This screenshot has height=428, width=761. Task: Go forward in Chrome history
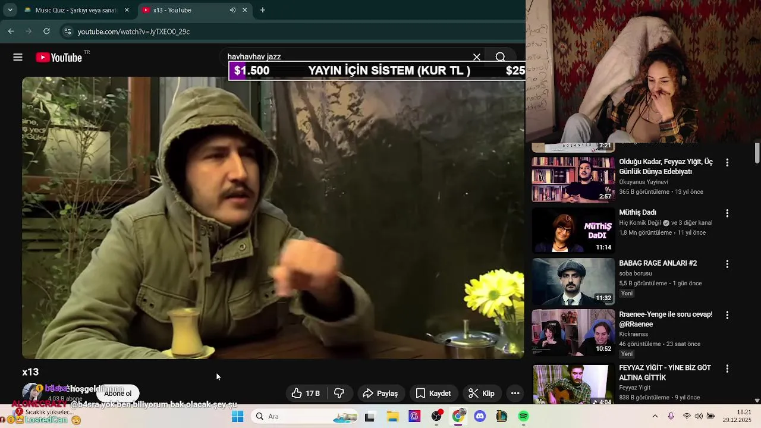(29, 32)
